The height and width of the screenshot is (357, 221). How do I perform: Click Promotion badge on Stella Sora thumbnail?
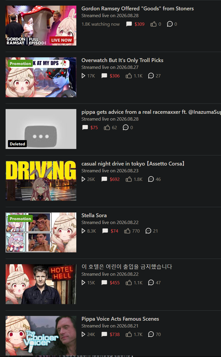[20, 219]
